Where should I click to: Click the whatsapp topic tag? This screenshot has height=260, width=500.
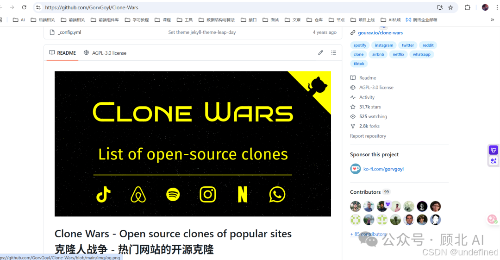coord(422,54)
